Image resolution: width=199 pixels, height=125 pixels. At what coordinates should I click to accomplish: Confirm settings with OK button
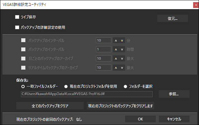tap(140, 119)
